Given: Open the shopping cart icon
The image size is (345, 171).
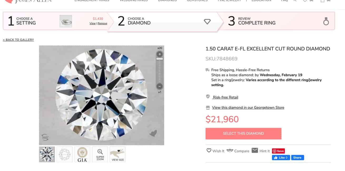Looking at the screenshot, I should (x=322, y=1).
